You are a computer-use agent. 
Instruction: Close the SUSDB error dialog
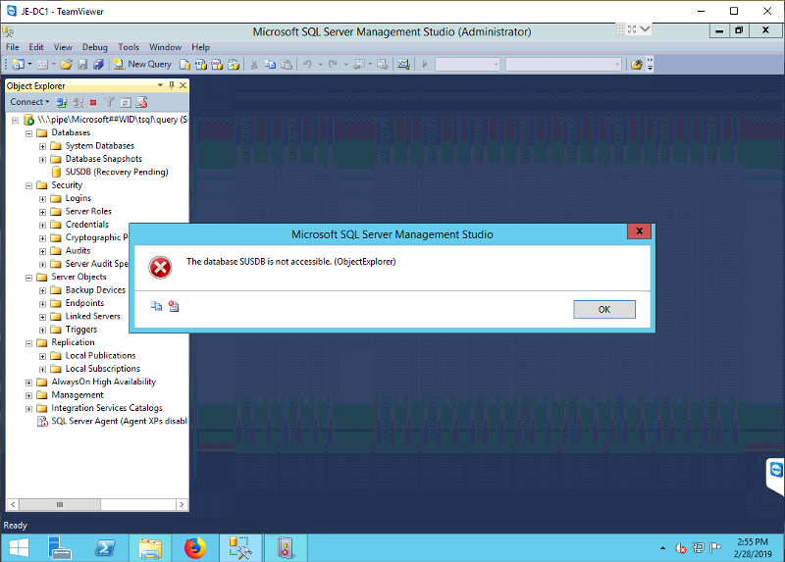[640, 231]
